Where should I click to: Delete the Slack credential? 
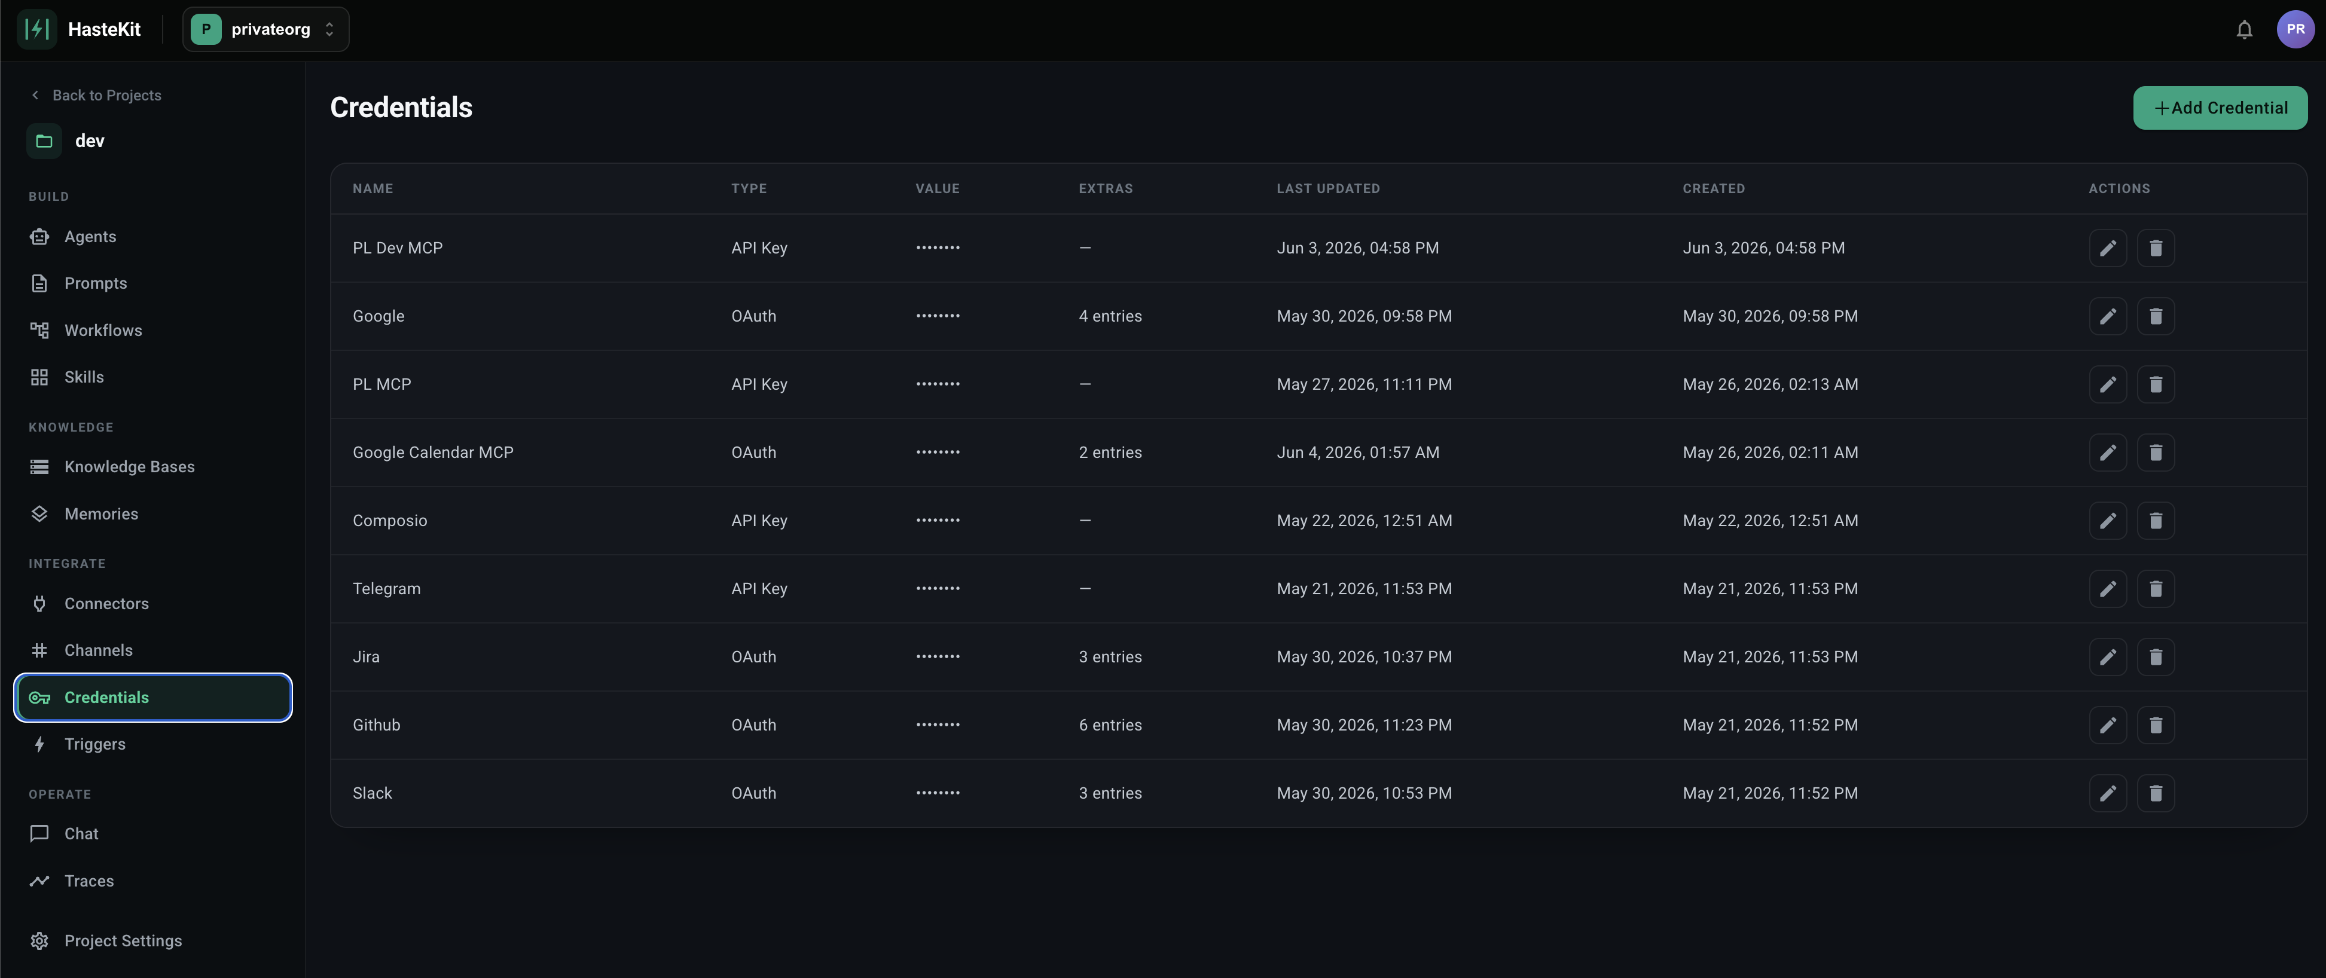[2156, 794]
